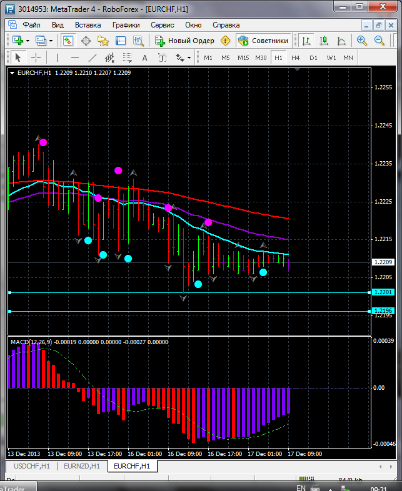Expand the new chart dropdown arrow
This screenshot has height=491, width=402.
pyautogui.click(x=28, y=41)
